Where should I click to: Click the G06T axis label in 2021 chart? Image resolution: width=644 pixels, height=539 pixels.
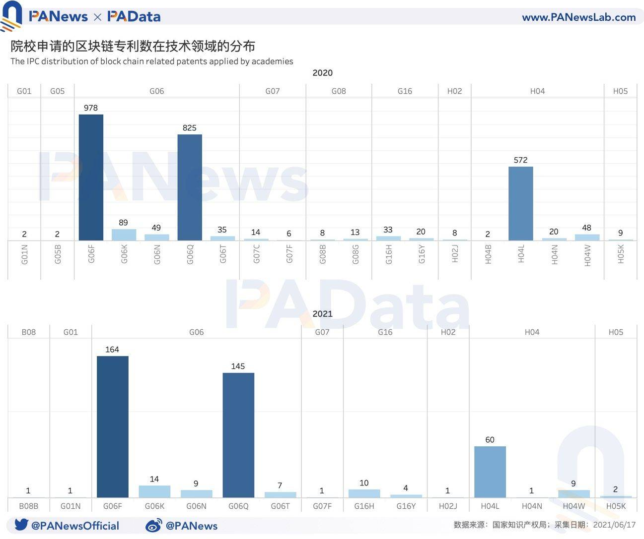click(281, 506)
